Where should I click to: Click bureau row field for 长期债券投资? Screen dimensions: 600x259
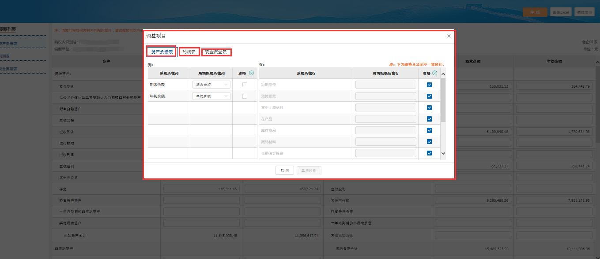click(386, 153)
